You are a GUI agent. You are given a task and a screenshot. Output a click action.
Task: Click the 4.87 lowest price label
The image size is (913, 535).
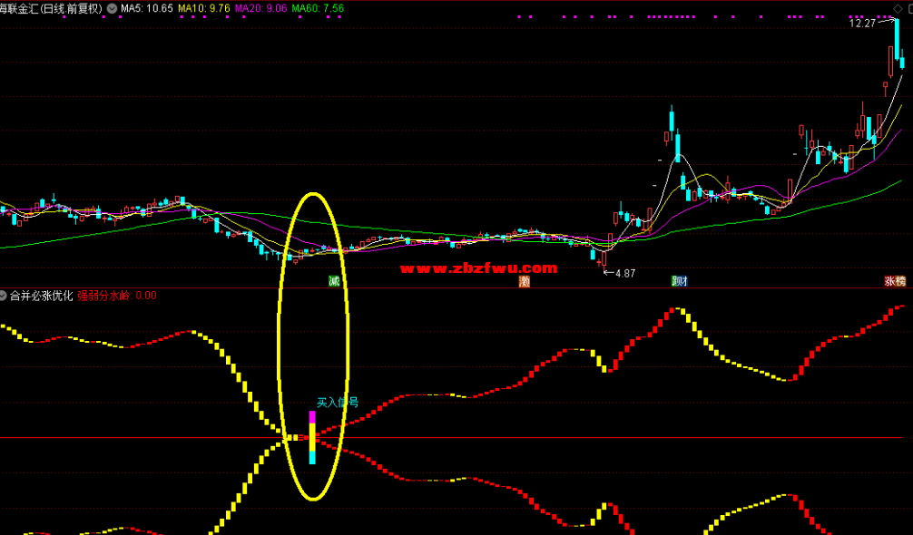coord(624,273)
